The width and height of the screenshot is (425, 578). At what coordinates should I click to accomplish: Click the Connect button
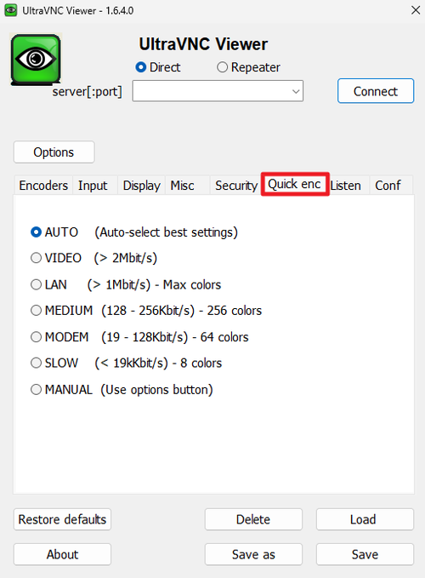click(376, 91)
